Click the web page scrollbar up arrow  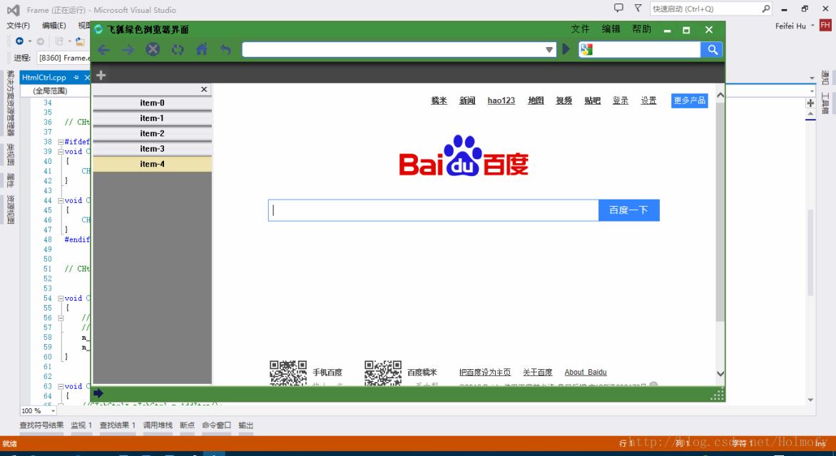[x=720, y=95]
